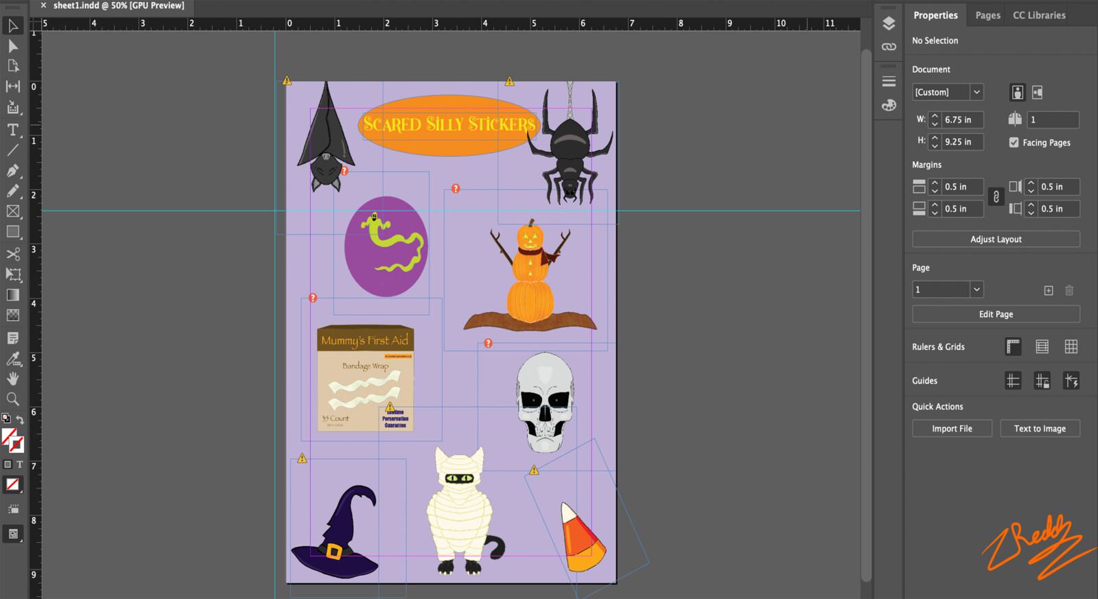Image resolution: width=1098 pixels, height=599 pixels.
Task: Click the Edit Page button
Action: [x=996, y=314]
